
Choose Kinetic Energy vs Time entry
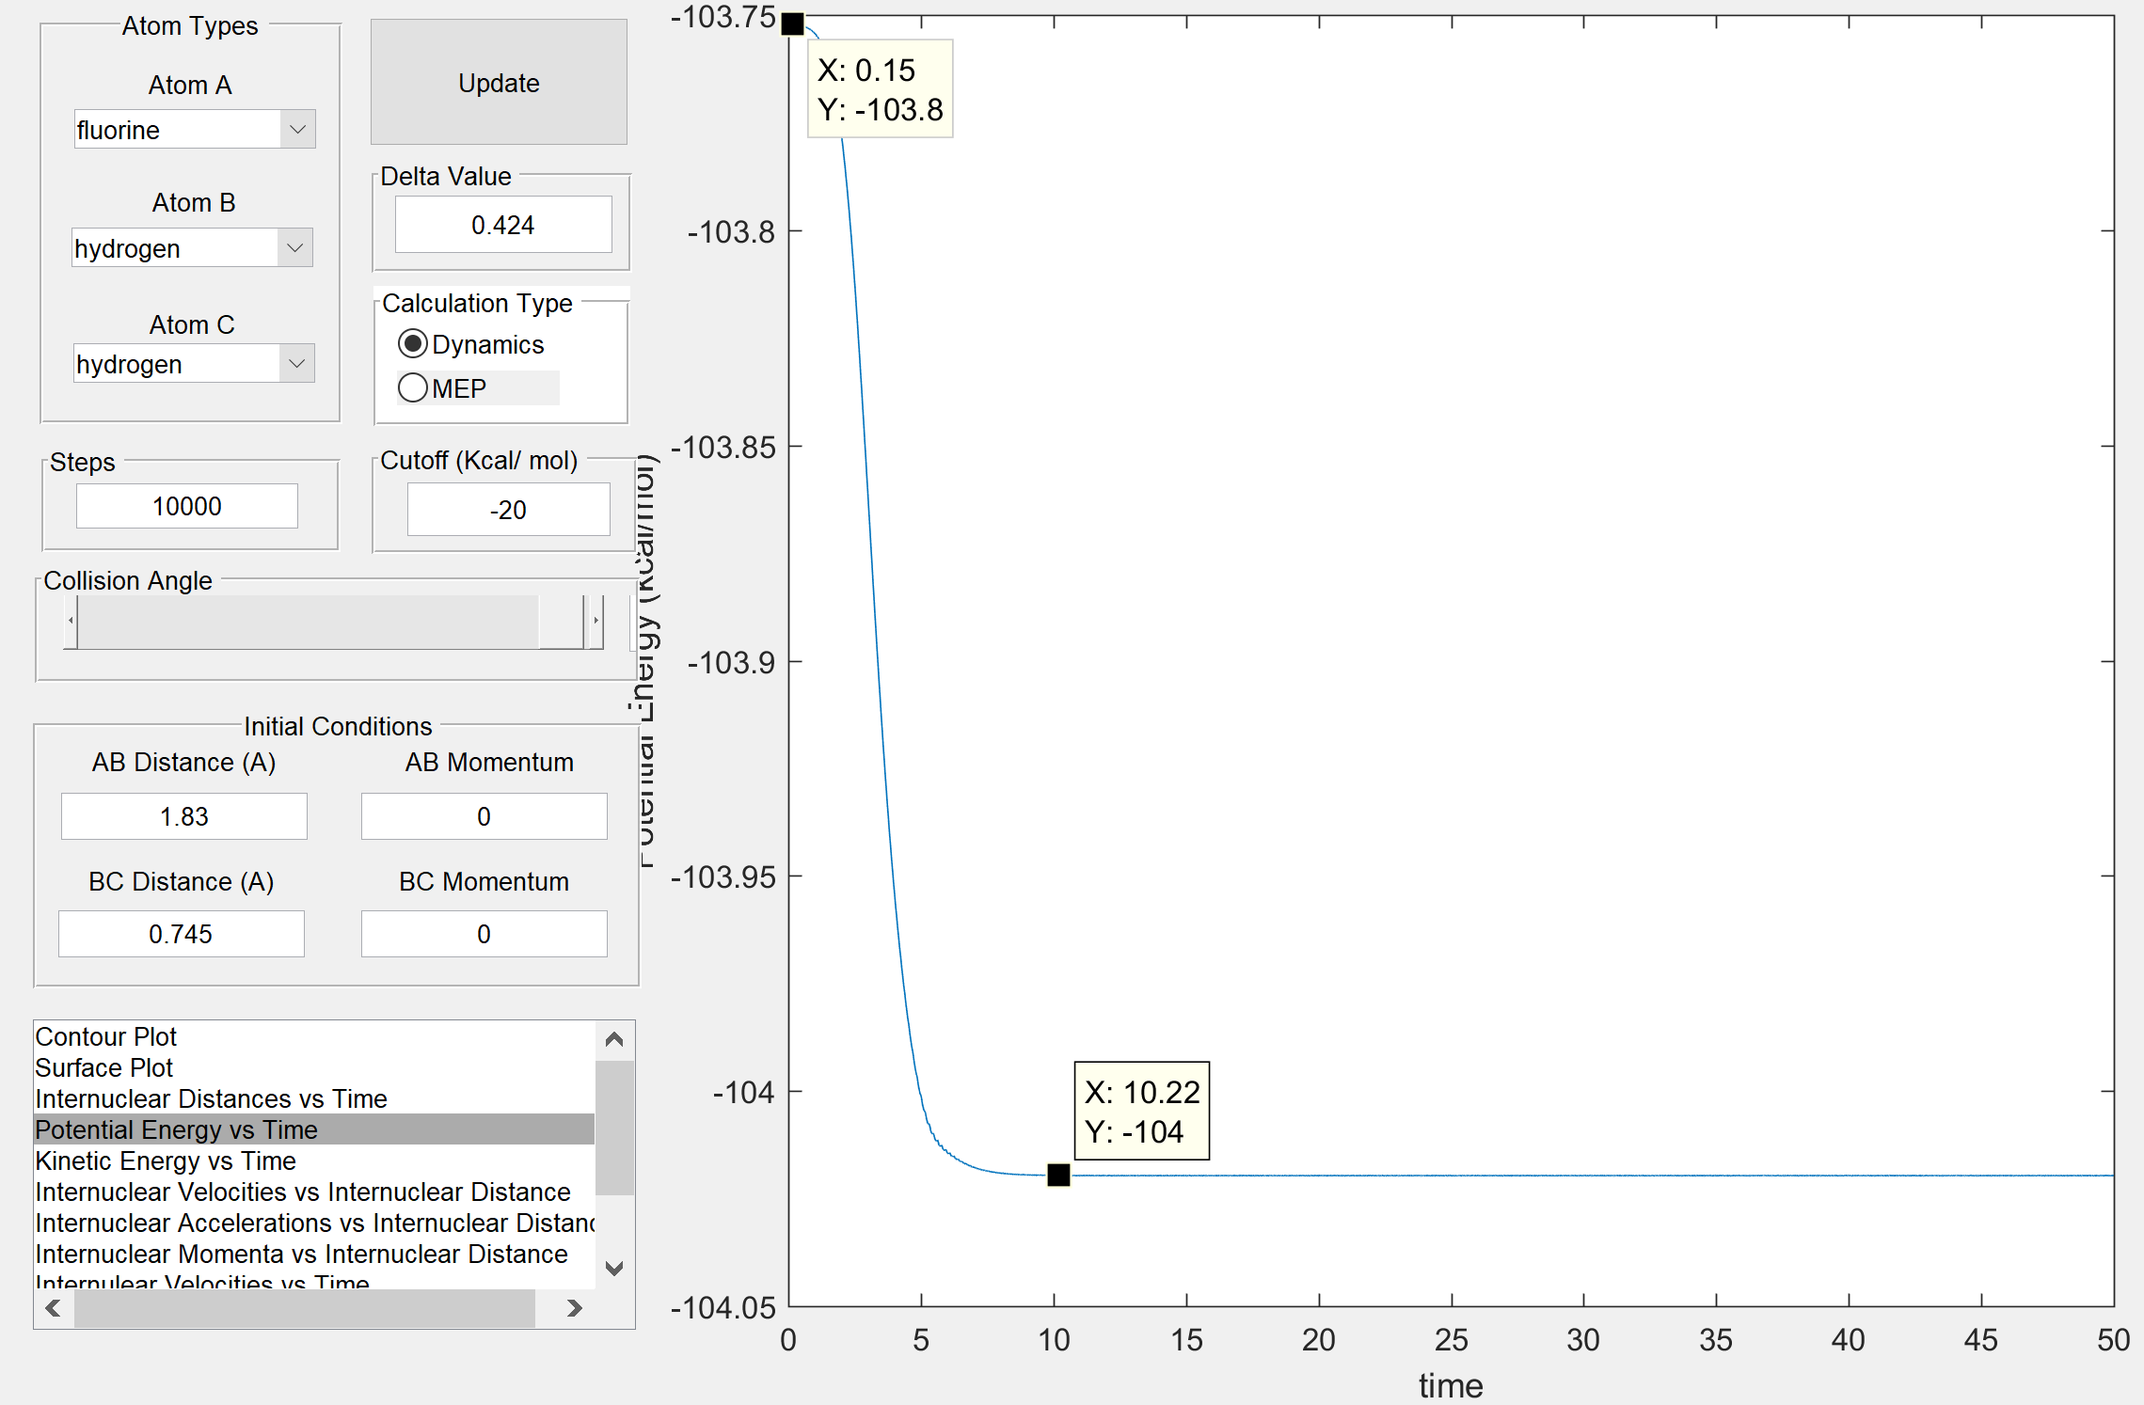(166, 1160)
